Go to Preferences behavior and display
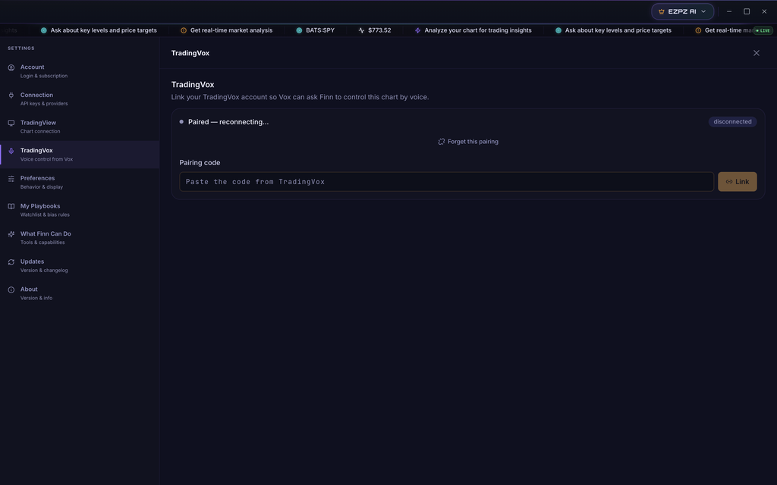This screenshot has width=777, height=485. click(x=79, y=182)
